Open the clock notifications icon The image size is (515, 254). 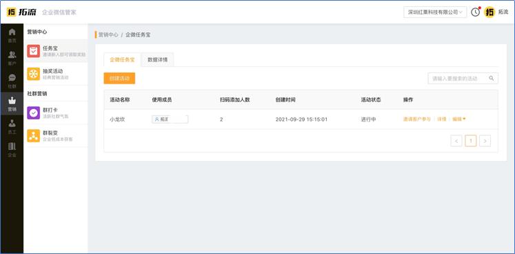[476, 12]
